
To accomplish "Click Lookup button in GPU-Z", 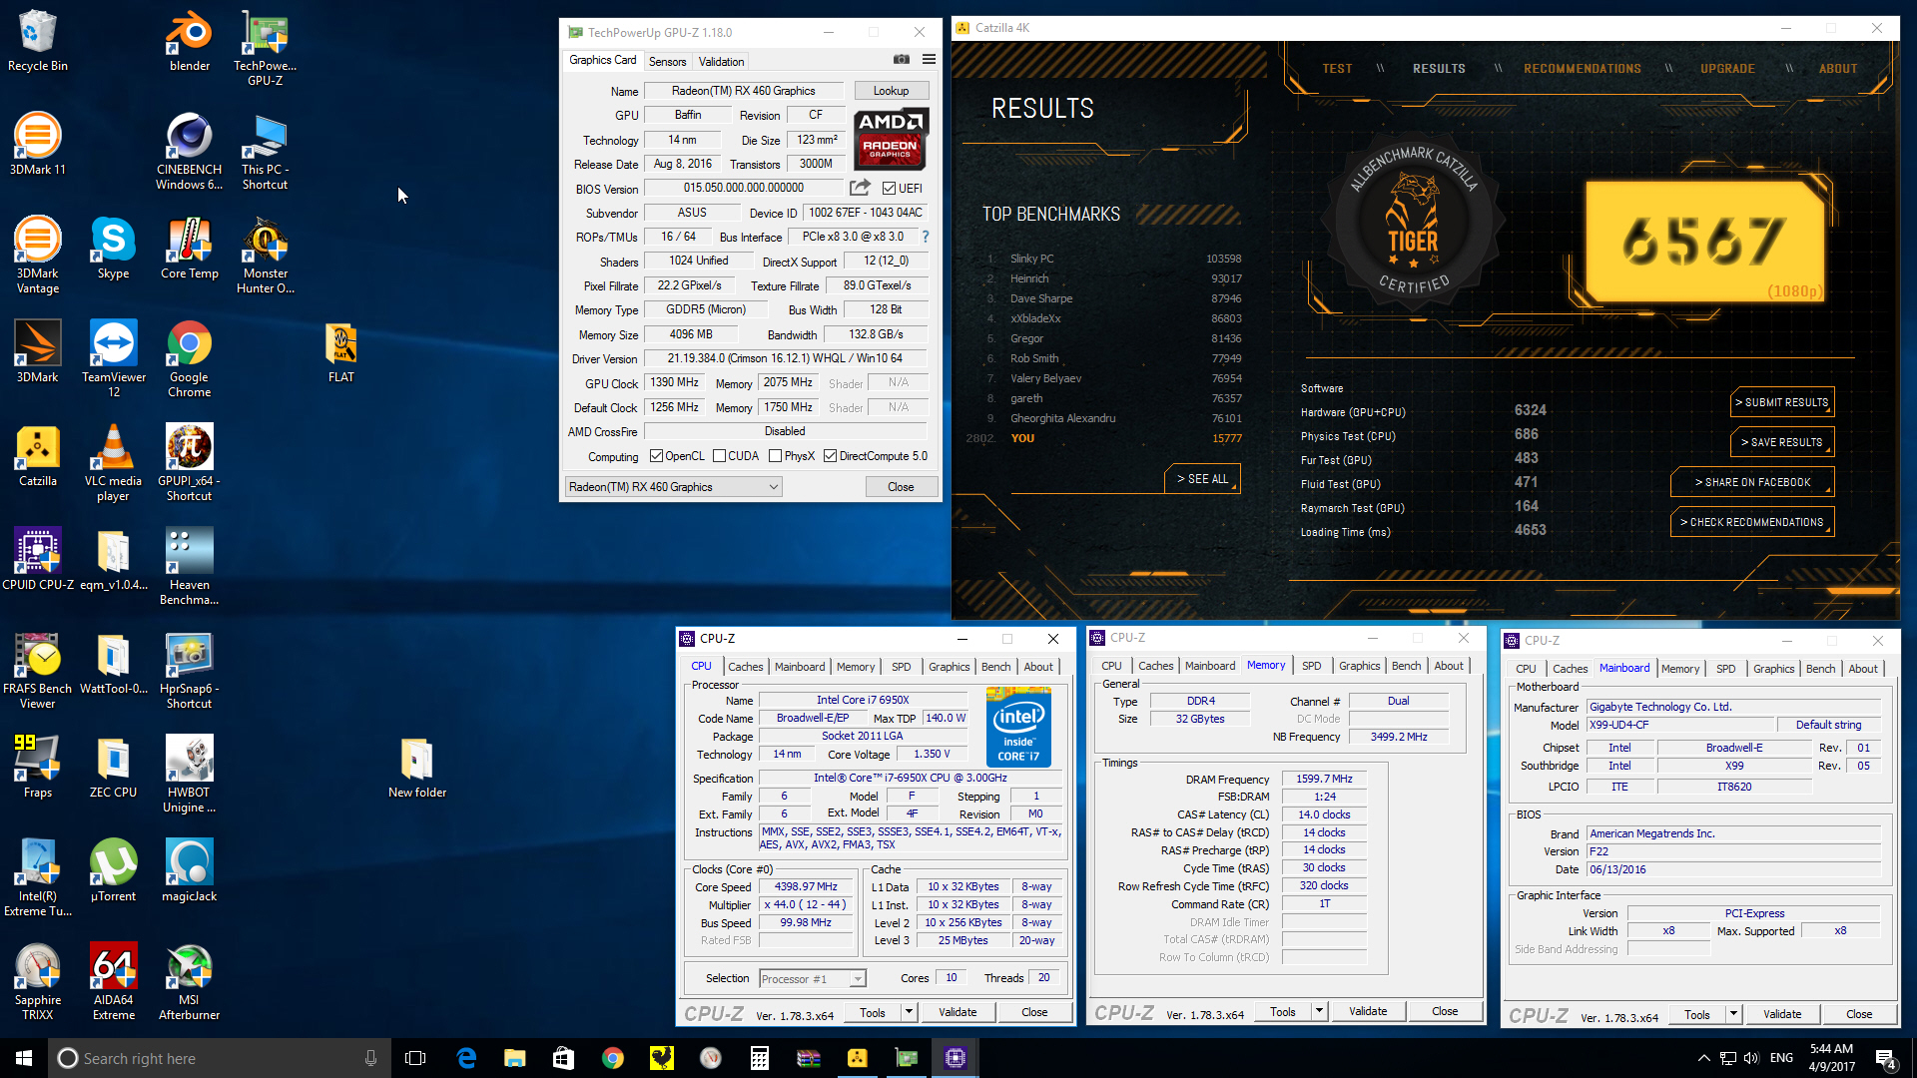I will 891,91.
